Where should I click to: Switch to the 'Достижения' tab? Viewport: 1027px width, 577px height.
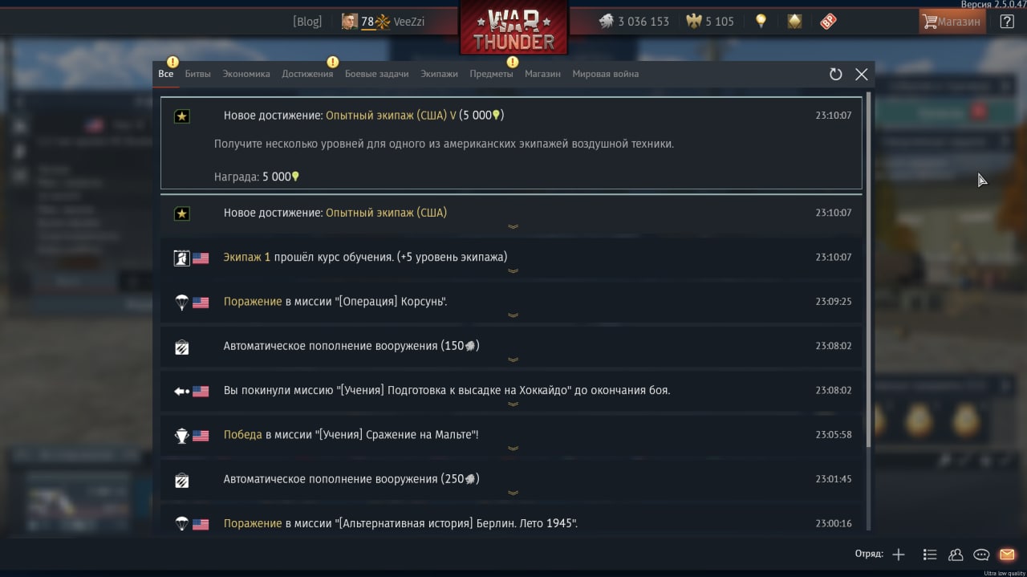coord(307,74)
